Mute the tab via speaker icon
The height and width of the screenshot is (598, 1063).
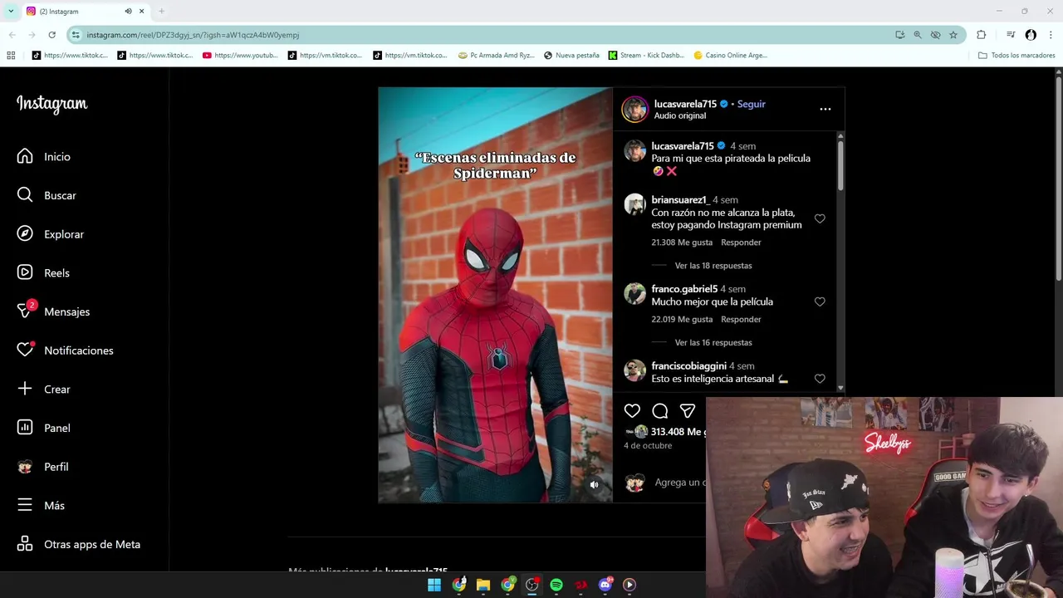128,11
